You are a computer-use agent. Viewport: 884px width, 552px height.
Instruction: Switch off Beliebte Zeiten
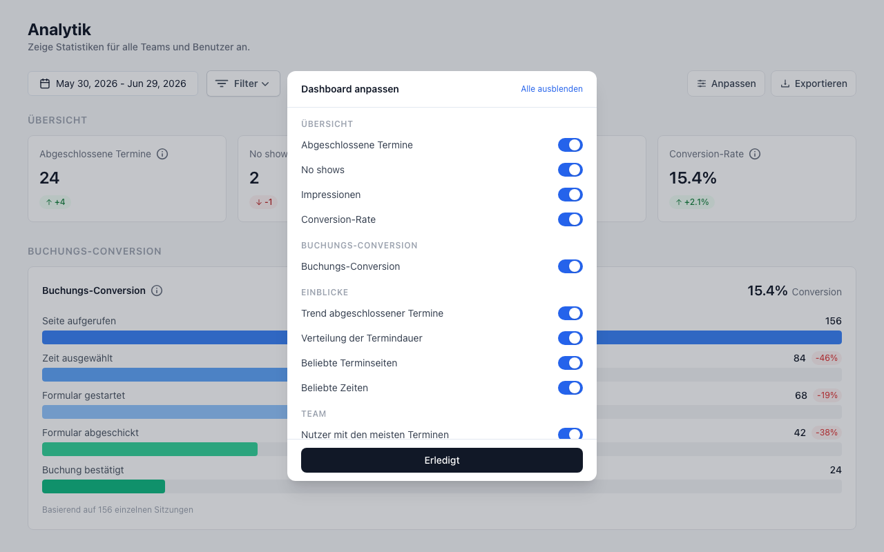[x=570, y=388]
